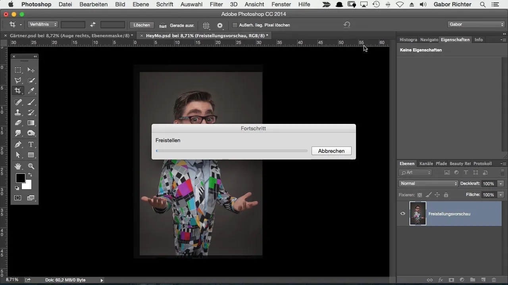
Task: Toggle Quick Mask mode
Action: pos(18,198)
